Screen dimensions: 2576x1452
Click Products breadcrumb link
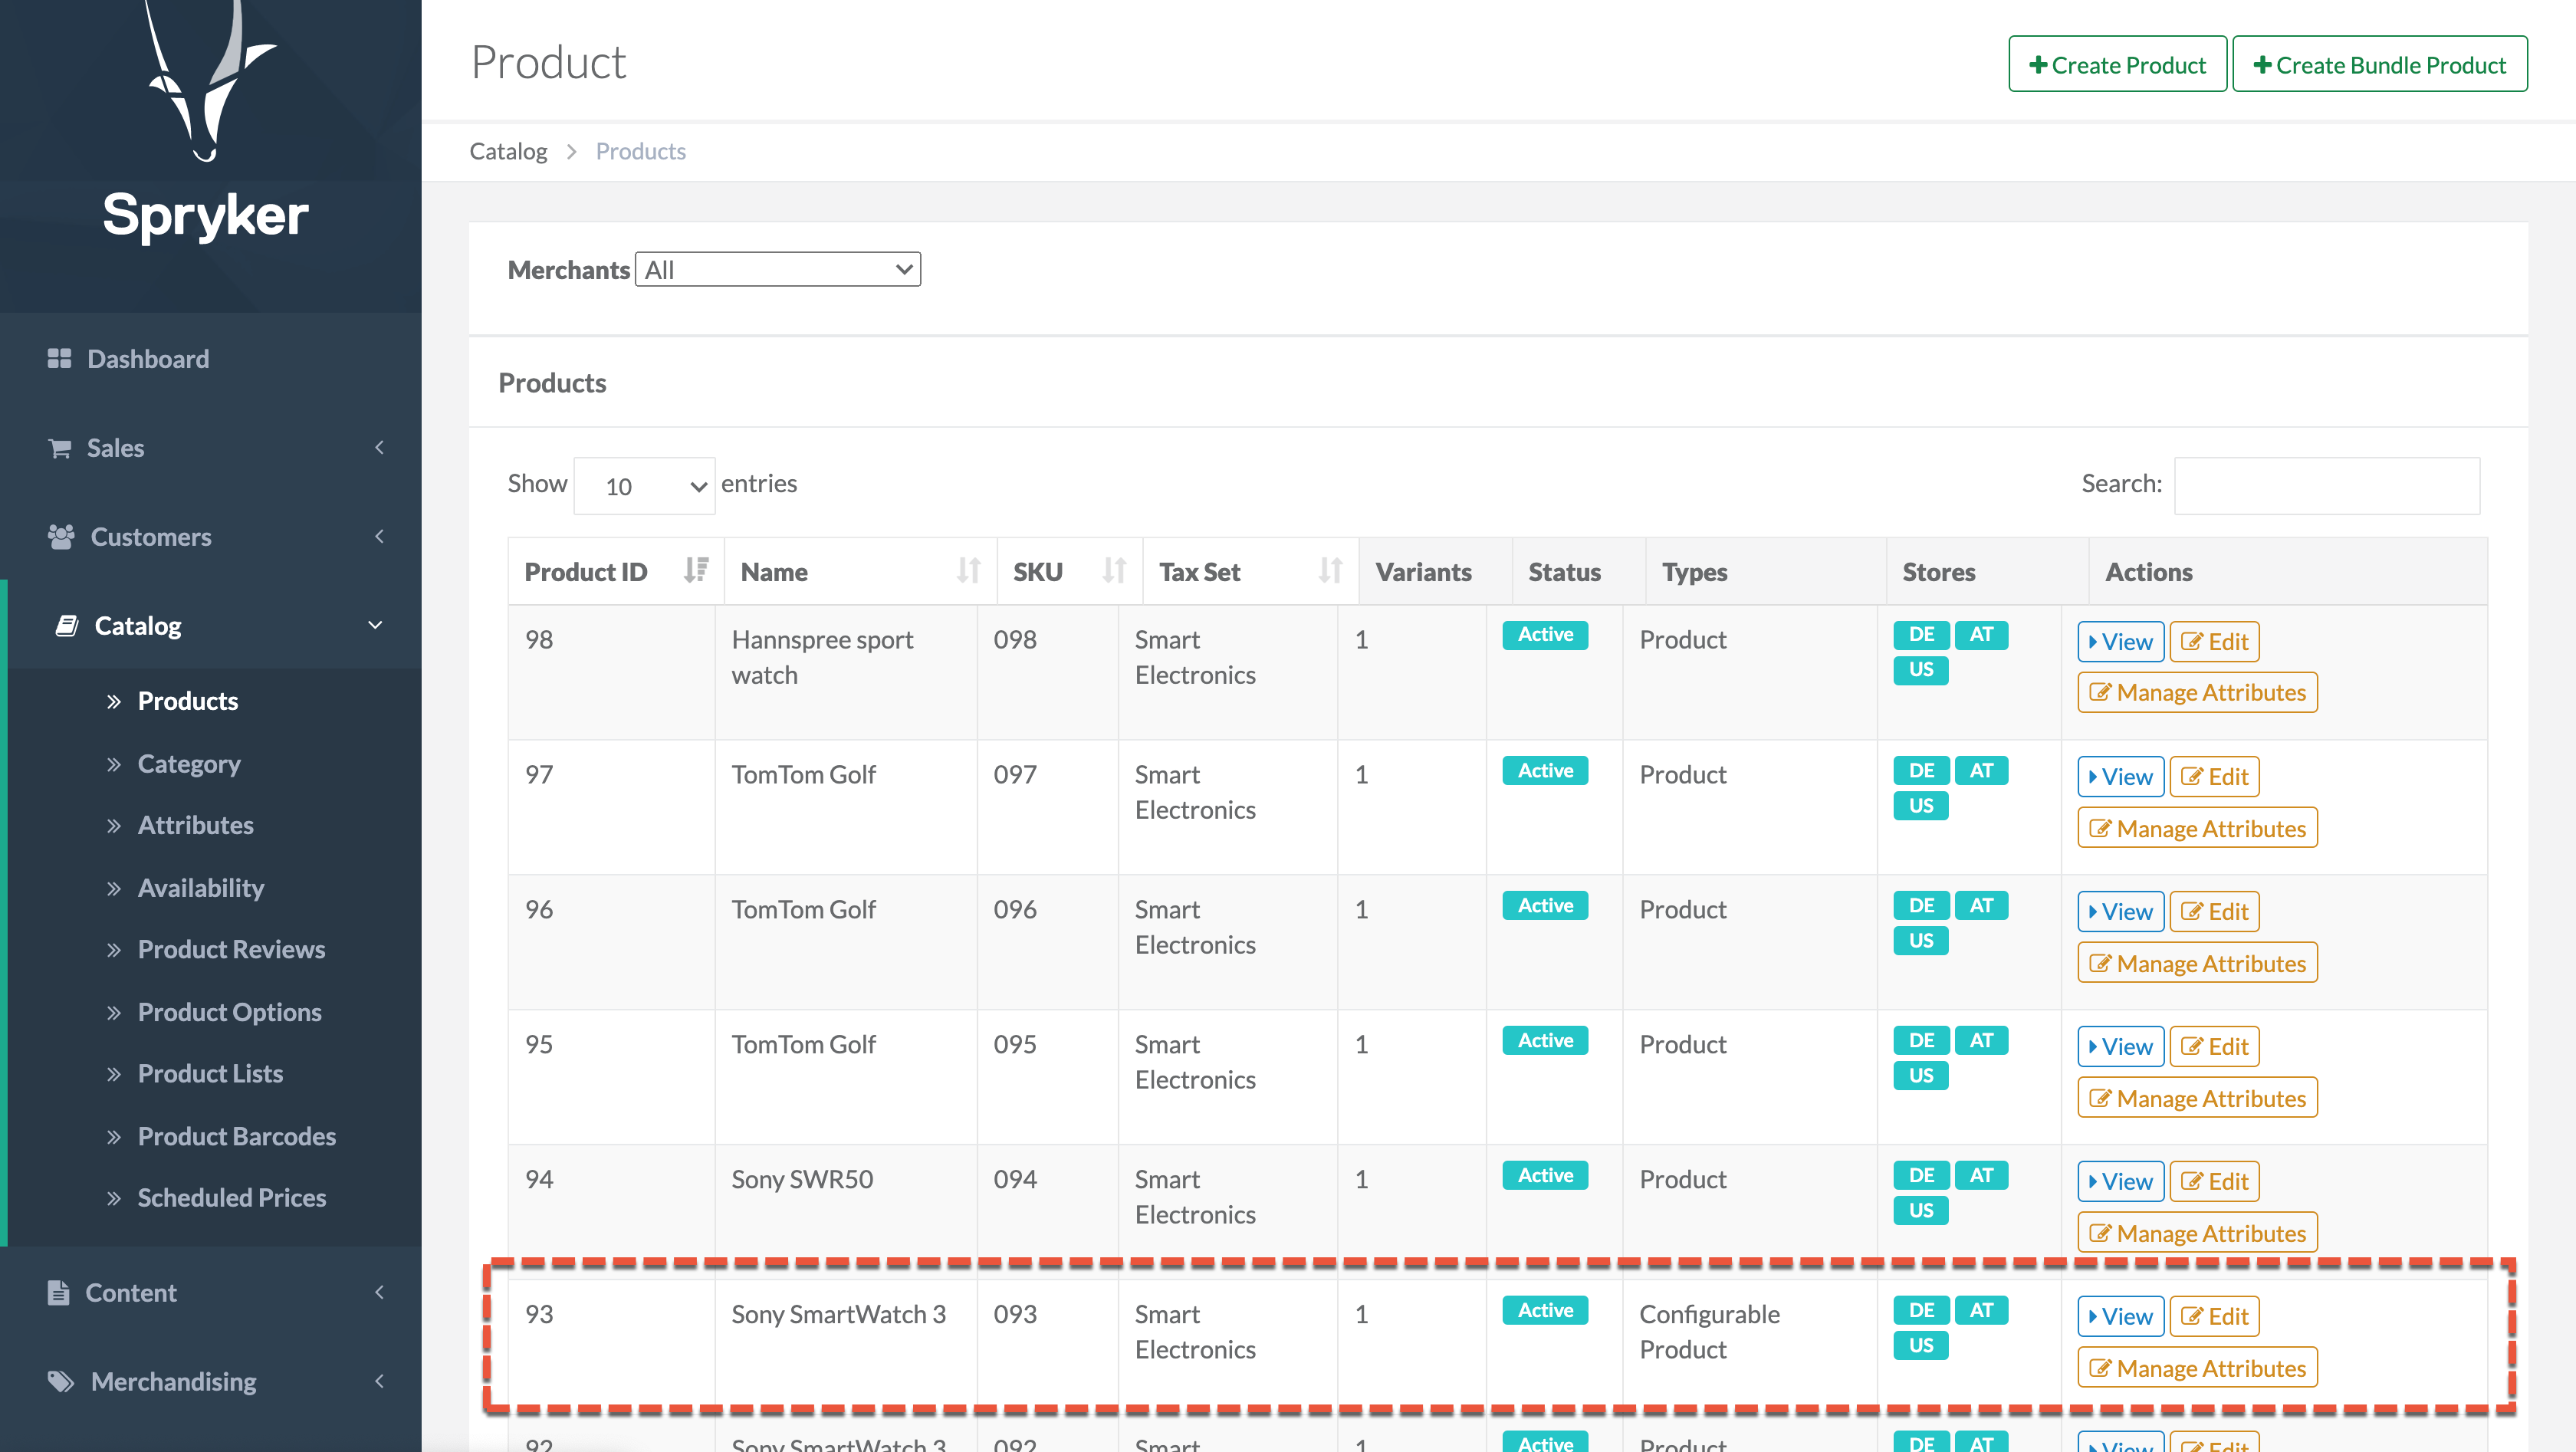click(641, 151)
